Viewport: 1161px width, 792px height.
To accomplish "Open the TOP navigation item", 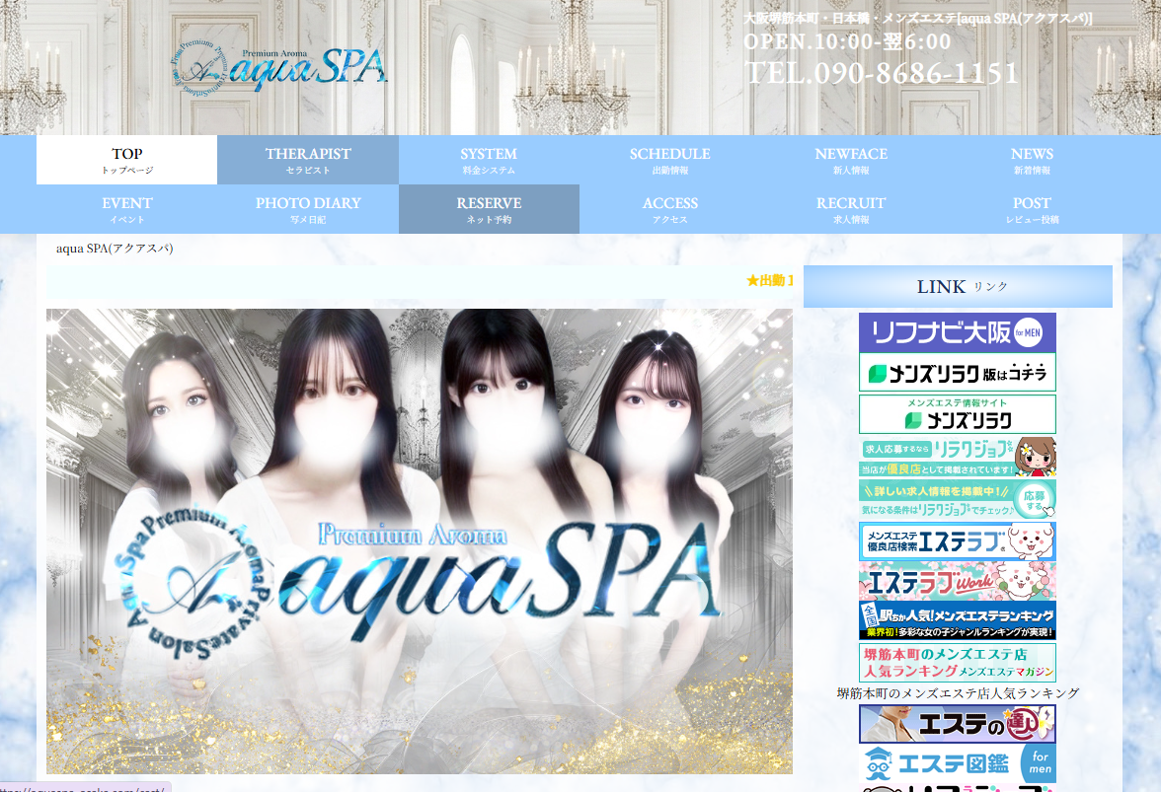I will click(126, 160).
